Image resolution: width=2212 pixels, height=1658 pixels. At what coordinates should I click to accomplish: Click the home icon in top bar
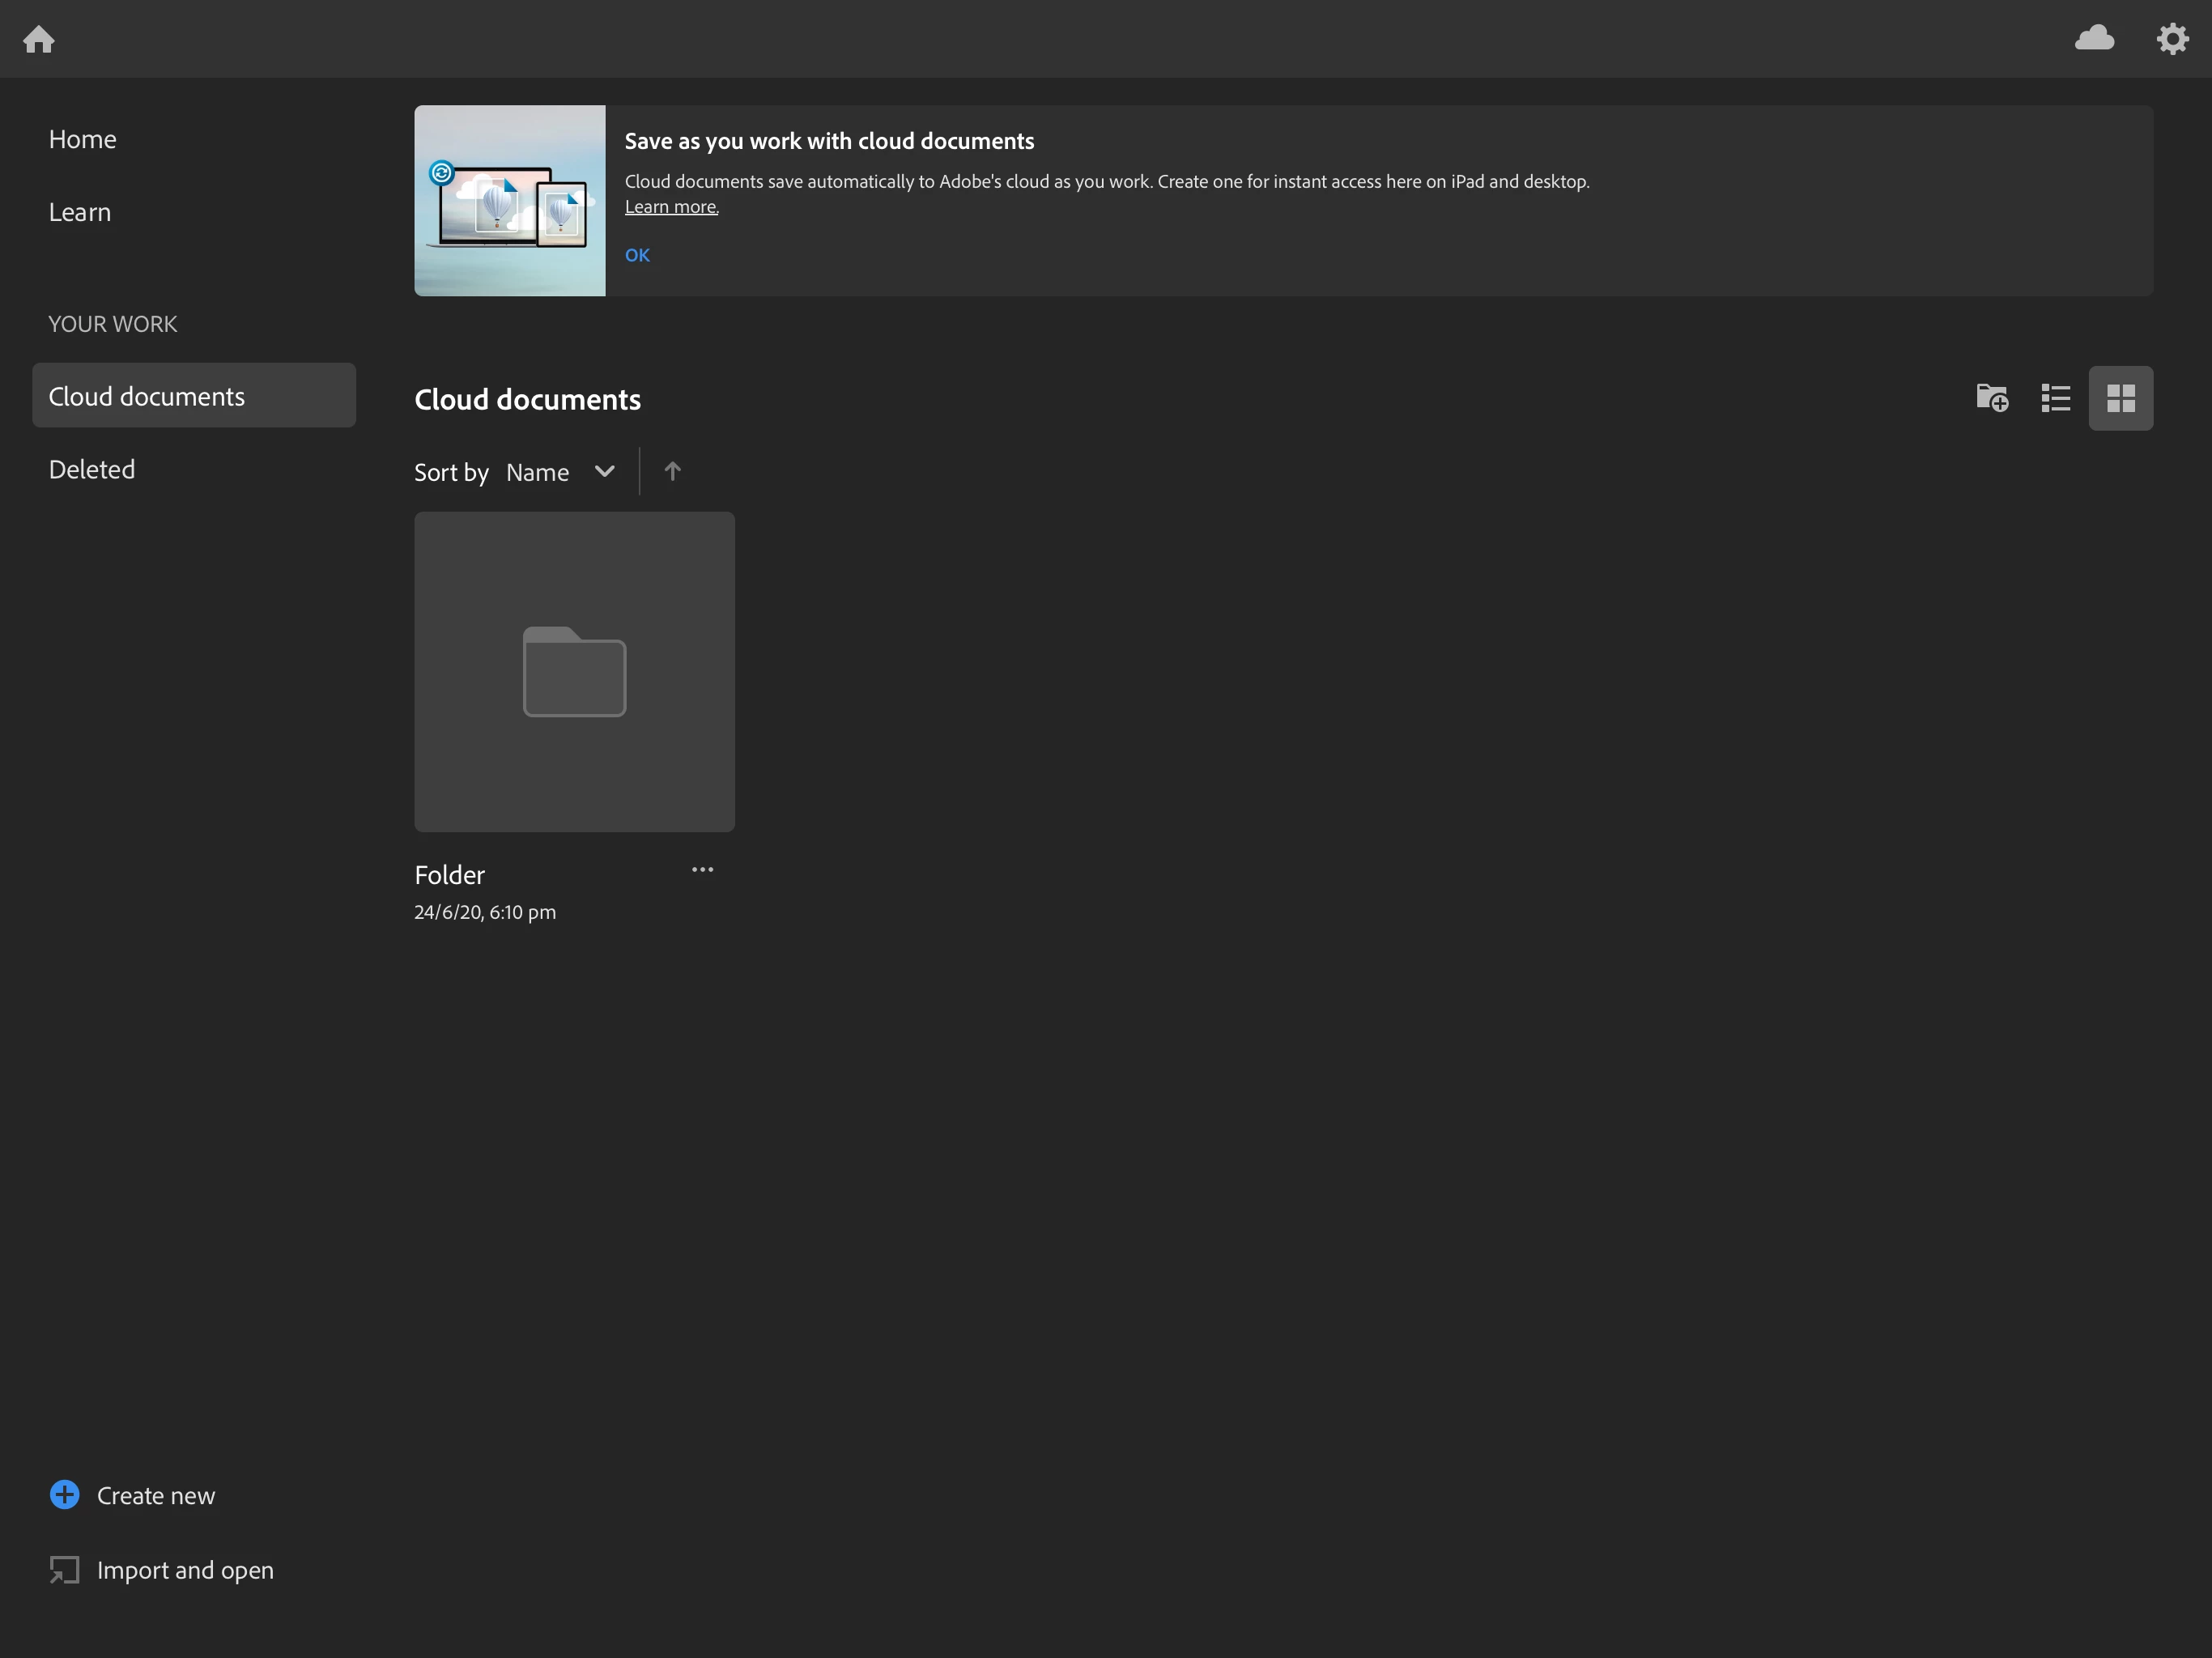click(39, 39)
